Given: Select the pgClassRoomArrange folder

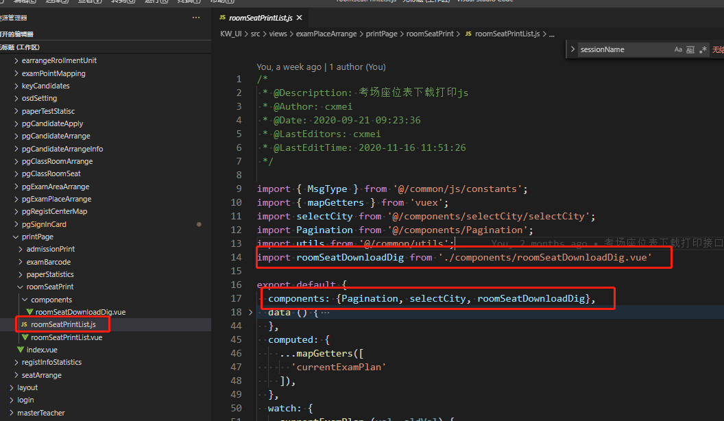Looking at the screenshot, I should coord(58,161).
